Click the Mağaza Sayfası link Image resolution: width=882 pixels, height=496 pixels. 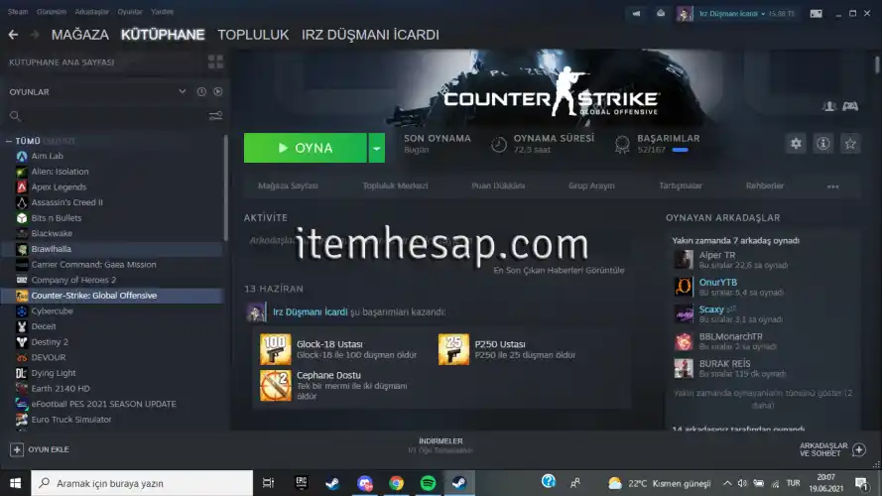[x=288, y=186]
